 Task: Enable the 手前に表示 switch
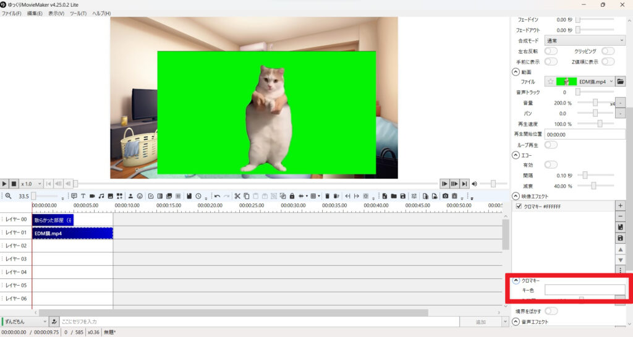(551, 62)
